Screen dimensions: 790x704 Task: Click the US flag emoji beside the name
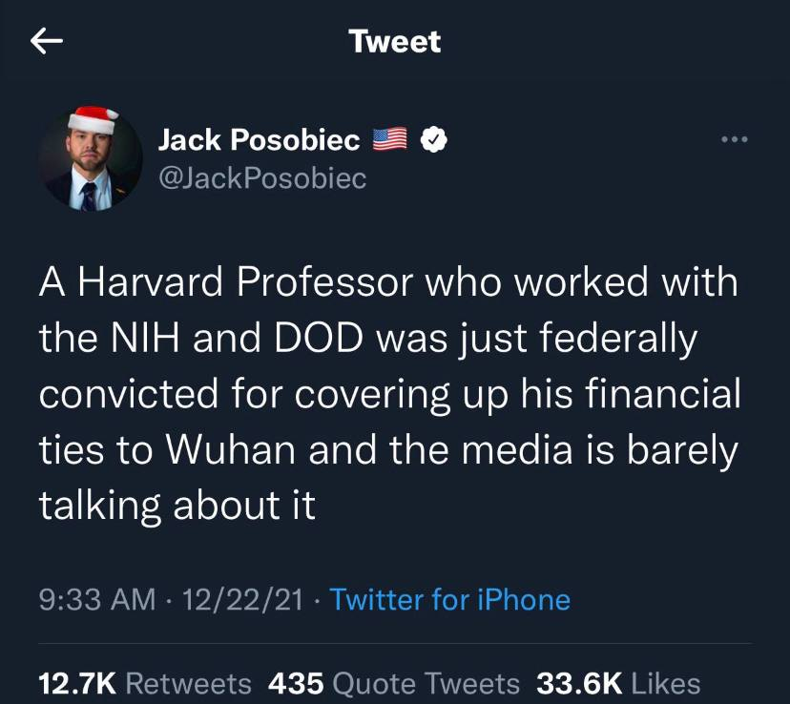pyautogui.click(x=389, y=140)
